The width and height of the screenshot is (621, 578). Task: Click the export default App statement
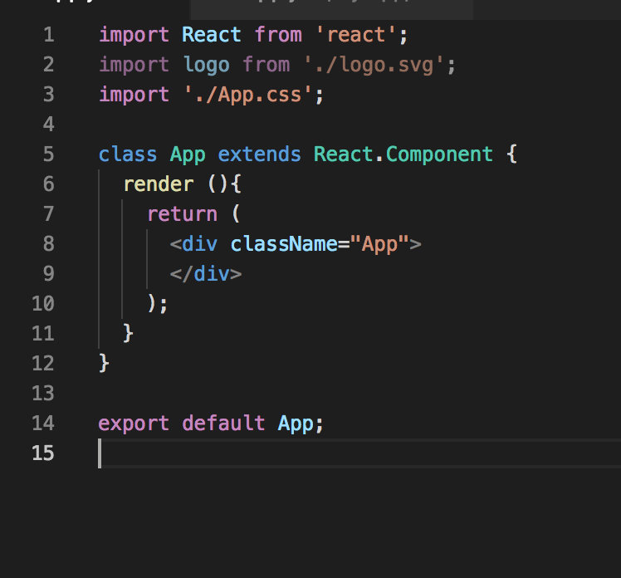(x=211, y=423)
